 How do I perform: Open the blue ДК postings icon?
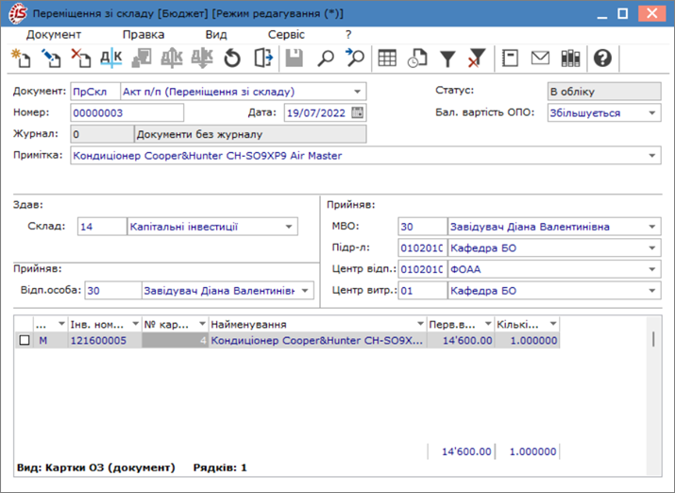[111, 59]
